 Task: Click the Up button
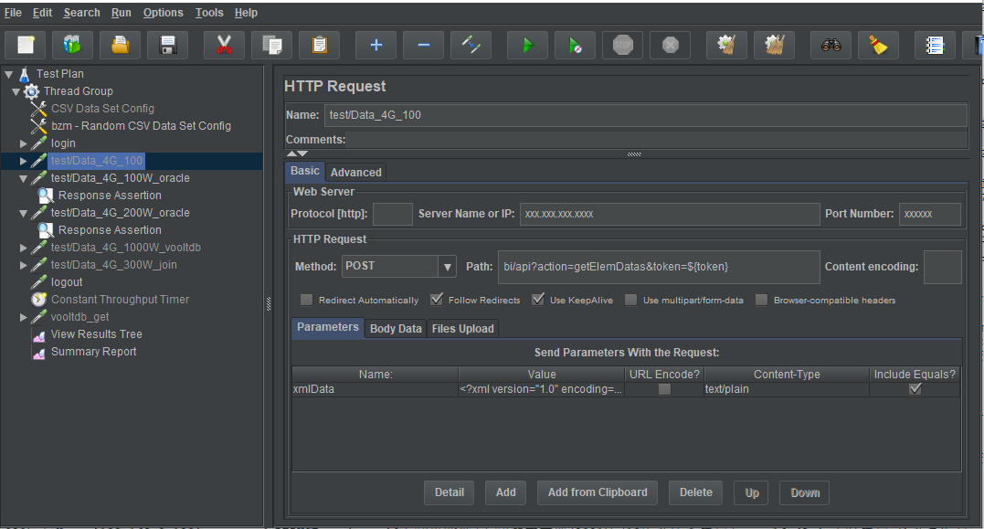click(752, 492)
